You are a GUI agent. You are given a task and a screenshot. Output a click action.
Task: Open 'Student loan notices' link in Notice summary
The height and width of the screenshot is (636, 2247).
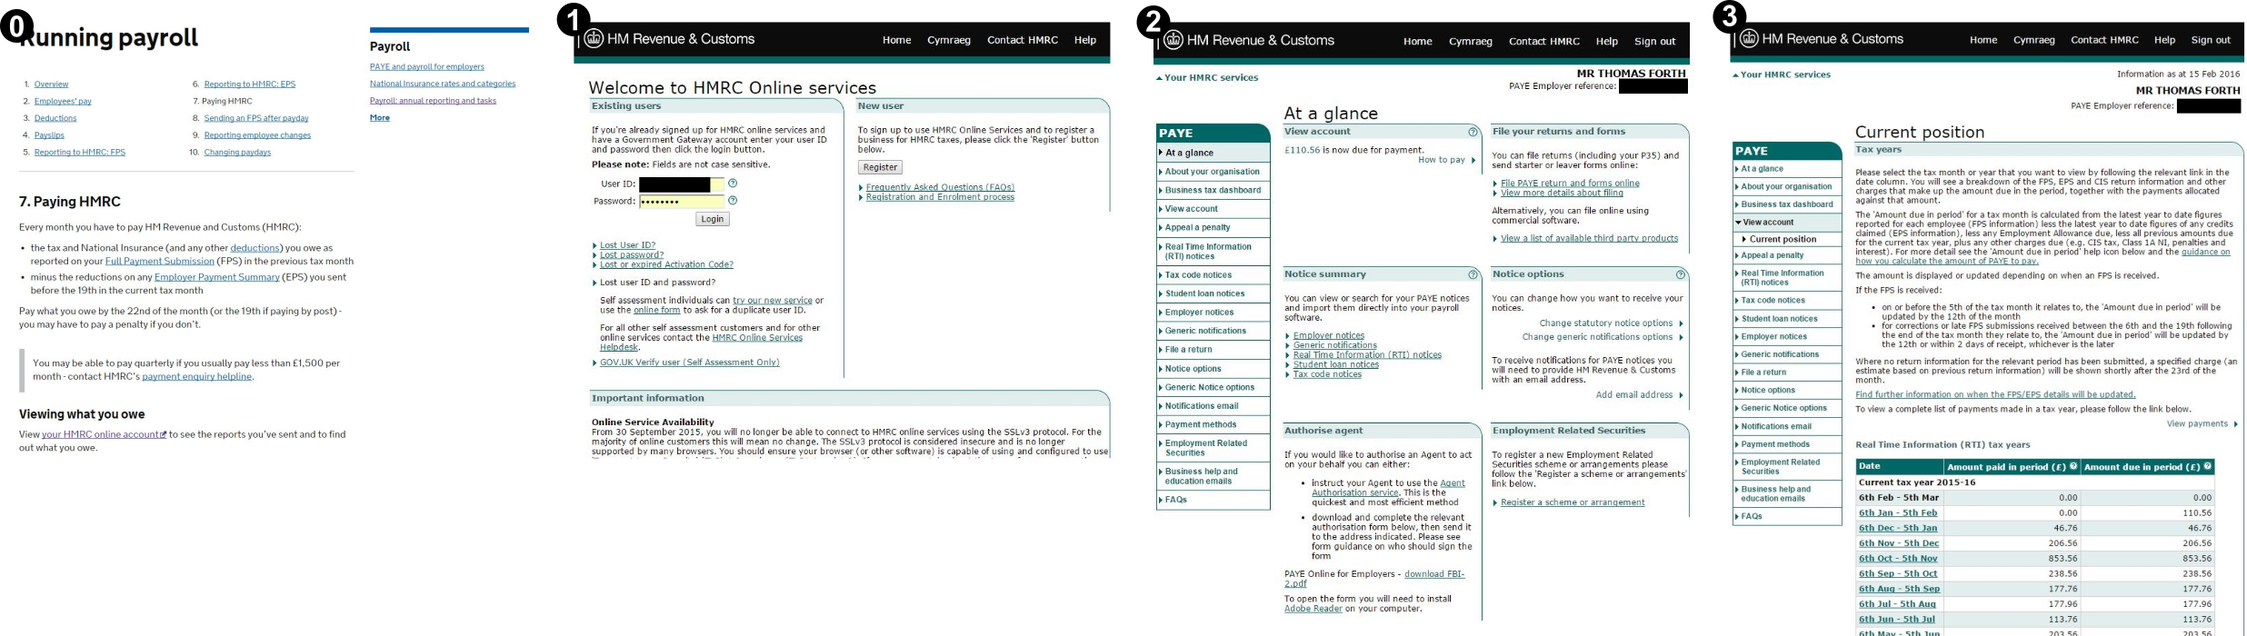click(x=1336, y=365)
